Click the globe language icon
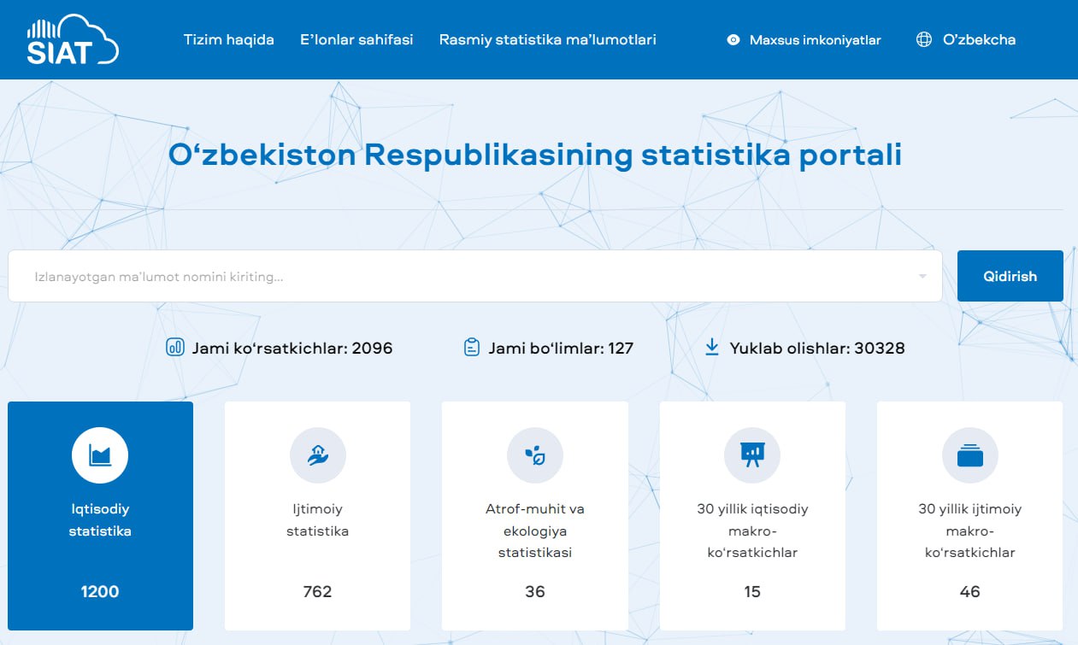Viewport: 1078px width, 645px height. [x=923, y=39]
